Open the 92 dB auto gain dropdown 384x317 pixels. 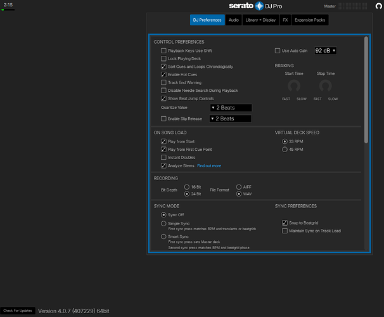tap(326, 51)
